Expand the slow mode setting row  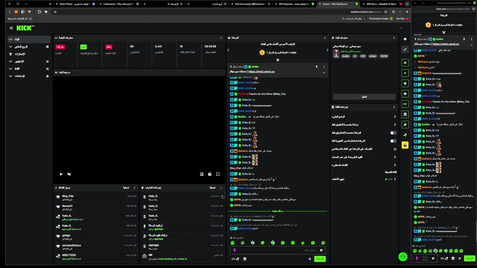(364, 117)
